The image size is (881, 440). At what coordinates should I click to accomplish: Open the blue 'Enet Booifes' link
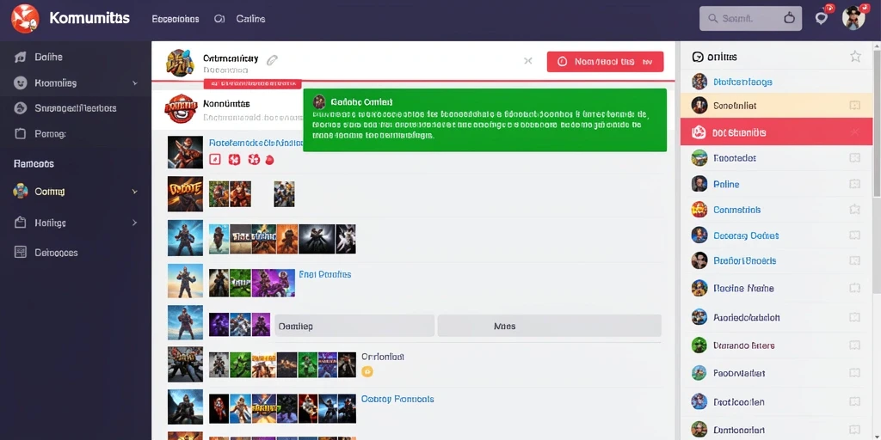pyautogui.click(x=325, y=274)
